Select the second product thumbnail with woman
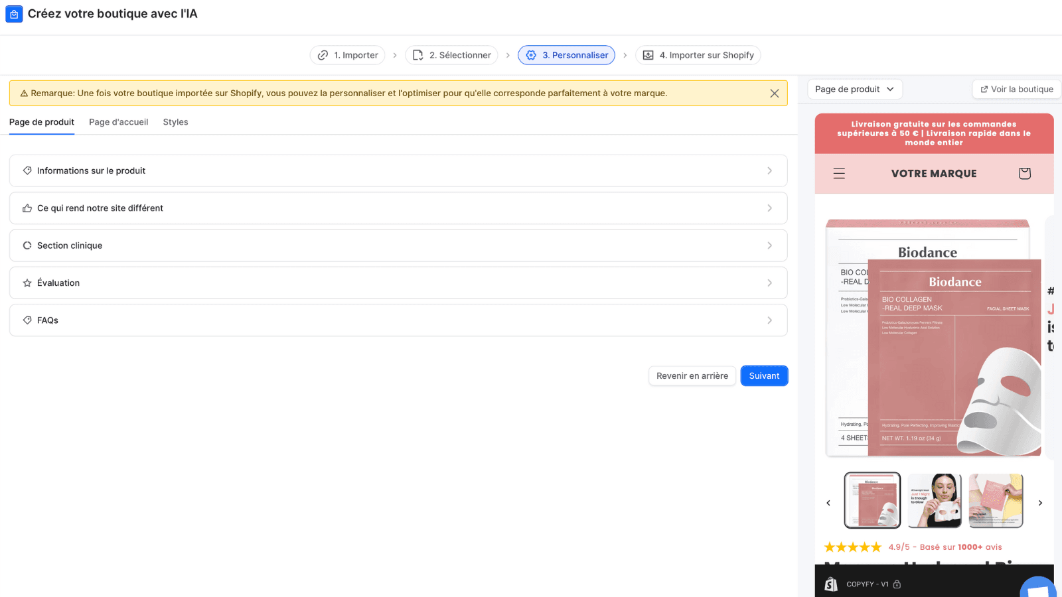Viewport: 1062px width, 597px height. click(x=934, y=501)
